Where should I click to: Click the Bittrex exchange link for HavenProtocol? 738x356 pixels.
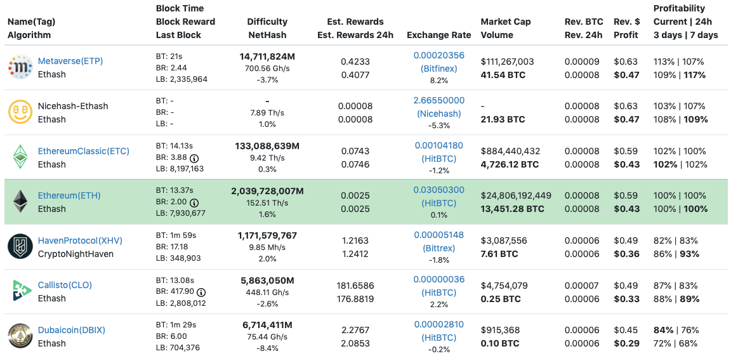[x=438, y=247]
